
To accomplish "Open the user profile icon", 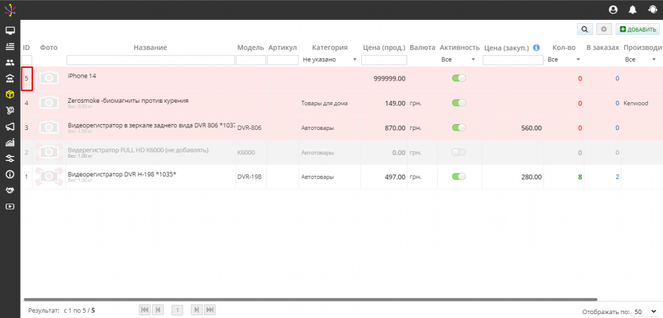I will pyautogui.click(x=612, y=10).
